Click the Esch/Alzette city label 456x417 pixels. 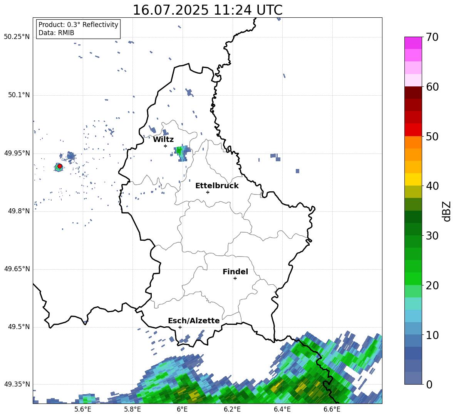(194, 321)
